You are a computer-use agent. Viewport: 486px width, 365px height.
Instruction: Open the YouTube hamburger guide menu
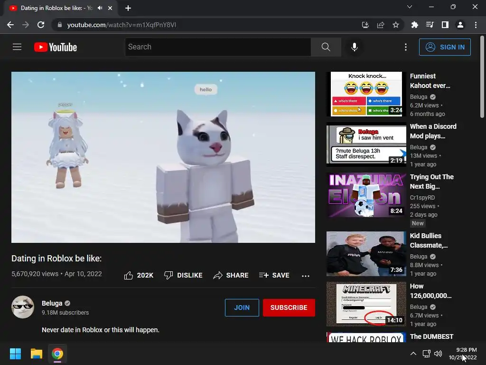(17, 47)
